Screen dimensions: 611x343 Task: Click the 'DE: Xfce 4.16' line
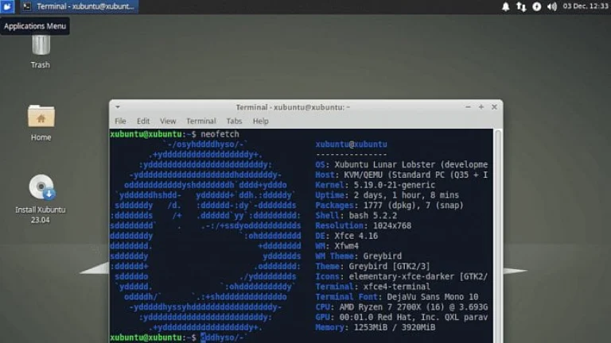[x=346, y=236]
